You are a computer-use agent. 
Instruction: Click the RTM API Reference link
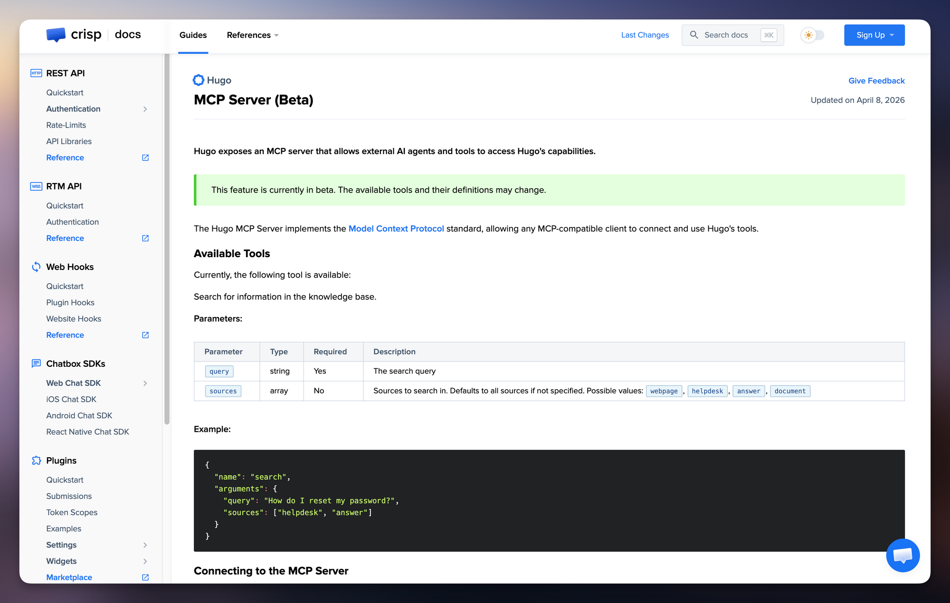pos(65,238)
